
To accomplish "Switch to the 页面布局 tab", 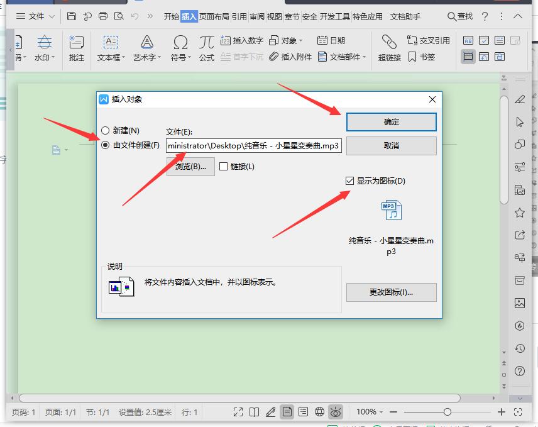I will click(x=214, y=16).
